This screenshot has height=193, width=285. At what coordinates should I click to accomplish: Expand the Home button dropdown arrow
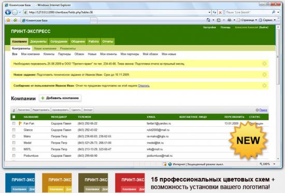(213, 20)
